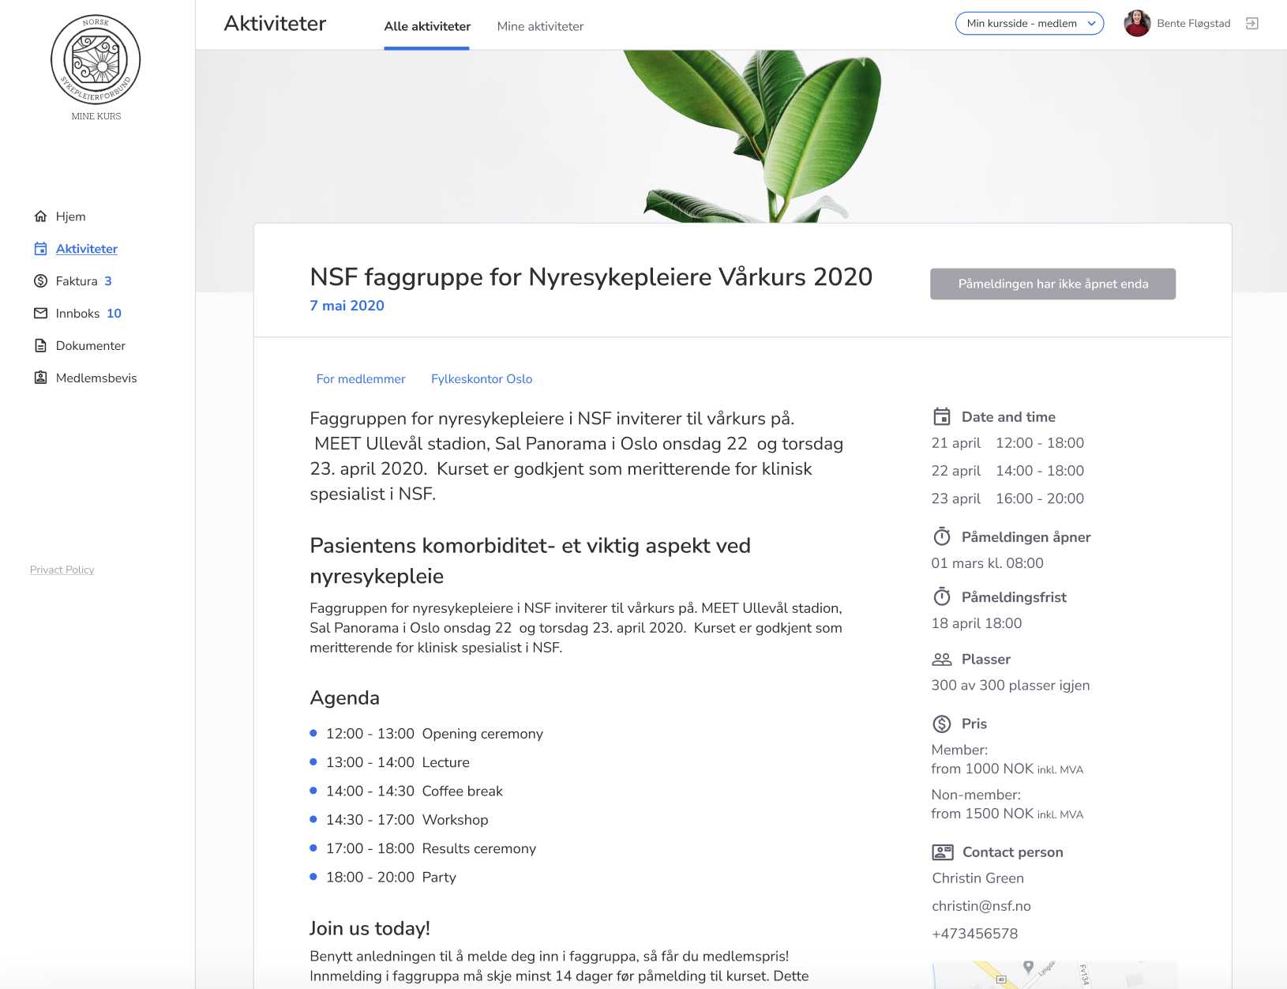This screenshot has height=989, width=1287.
Task: Open the Privact Policy link
Action: coord(62,570)
